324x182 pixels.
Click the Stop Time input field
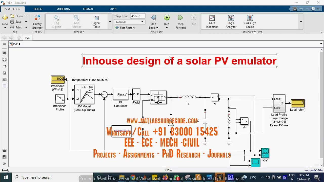point(138,16)
